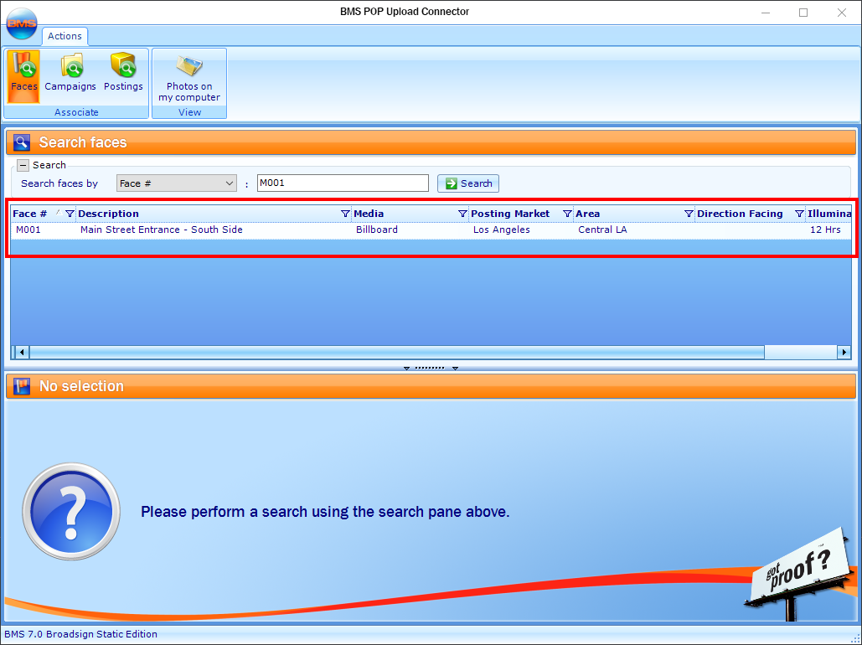View Photos on my computer
The height and width of the screenshot is (645, 862).
[x=189, y=76]
